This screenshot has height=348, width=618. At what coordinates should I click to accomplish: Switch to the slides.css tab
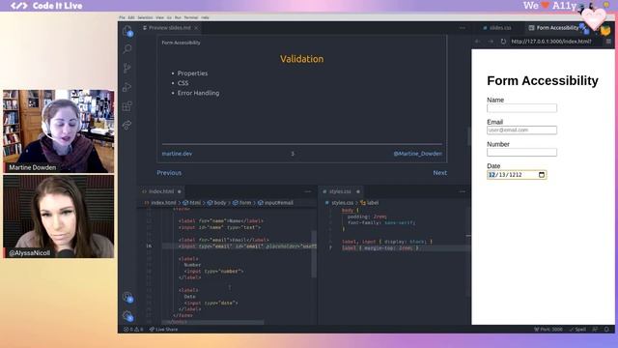click(497, 28)
